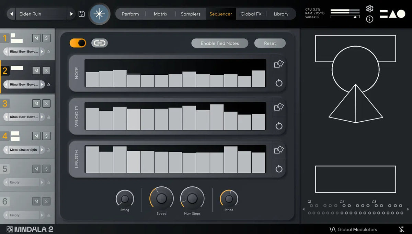Click the save preset floppy disk icon
Image resolution: width=412 pixels, height=234 pixels.
click(x=82, y=14)
